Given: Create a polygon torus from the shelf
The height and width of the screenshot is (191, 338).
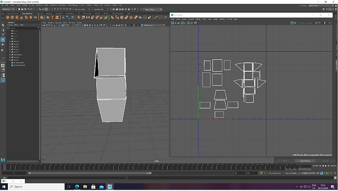Looking at the screenshot, I should click(26, 17).
